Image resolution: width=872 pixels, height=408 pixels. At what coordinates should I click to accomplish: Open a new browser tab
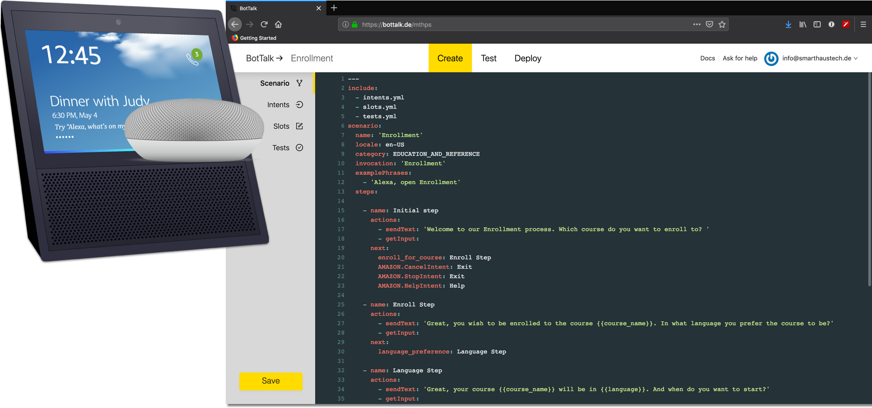point(334,8)
